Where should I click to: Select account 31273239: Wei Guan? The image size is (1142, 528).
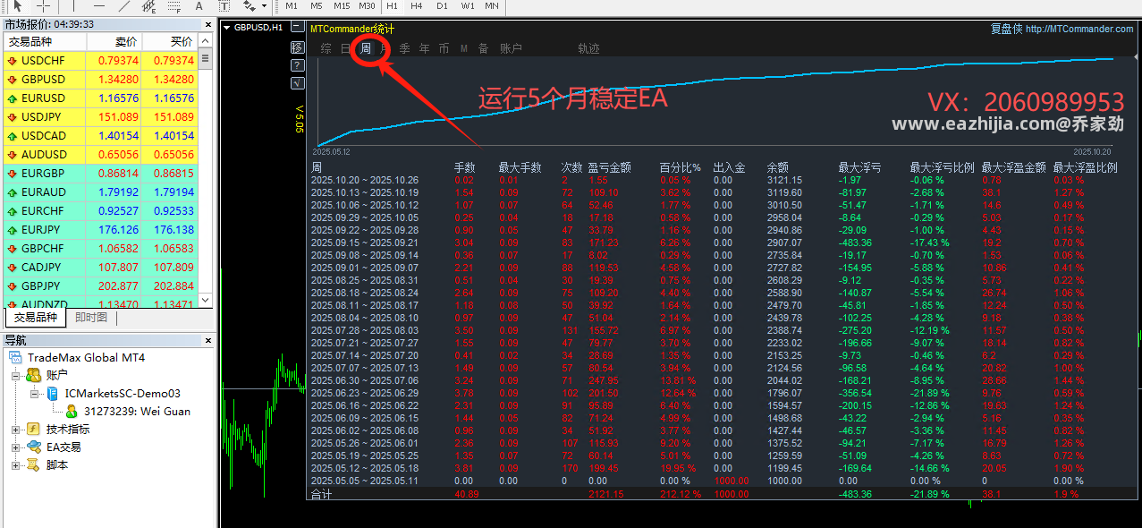coord(127,412)
